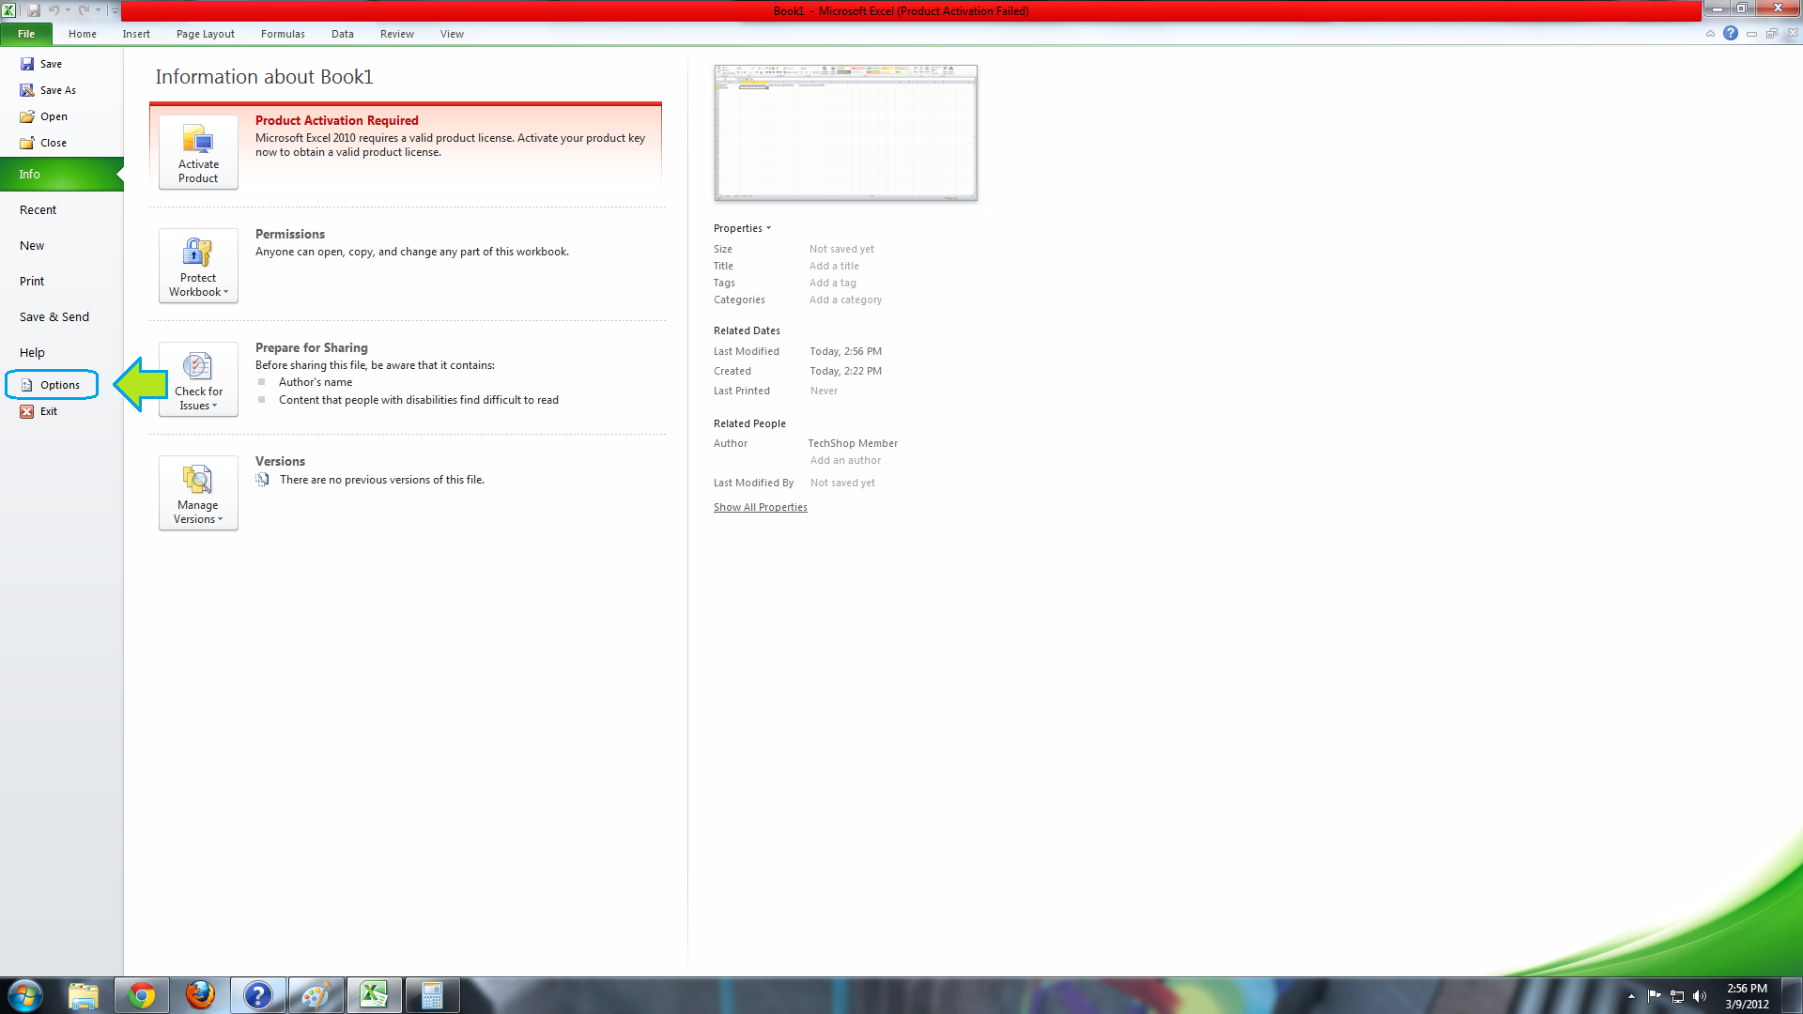Viewport: 1803px width, 1014px height.
Task: Click the Show All Properties link
Action: pos(760,507)
